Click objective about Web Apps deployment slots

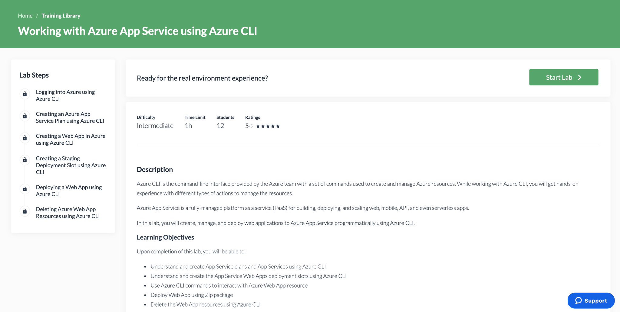click(x=249, y=276)
